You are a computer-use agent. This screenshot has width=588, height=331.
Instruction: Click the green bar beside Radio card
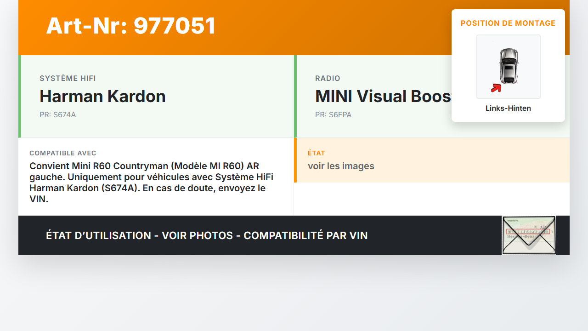pyautogui.click(x=295, y=97)
